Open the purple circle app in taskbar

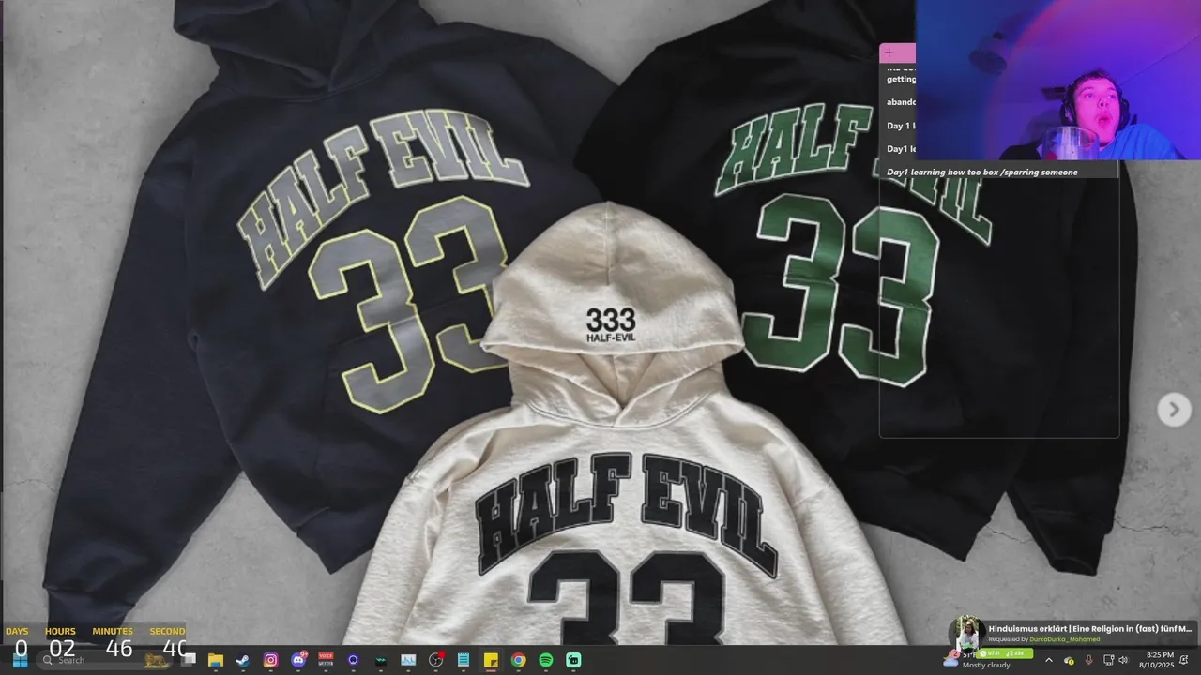353,660
